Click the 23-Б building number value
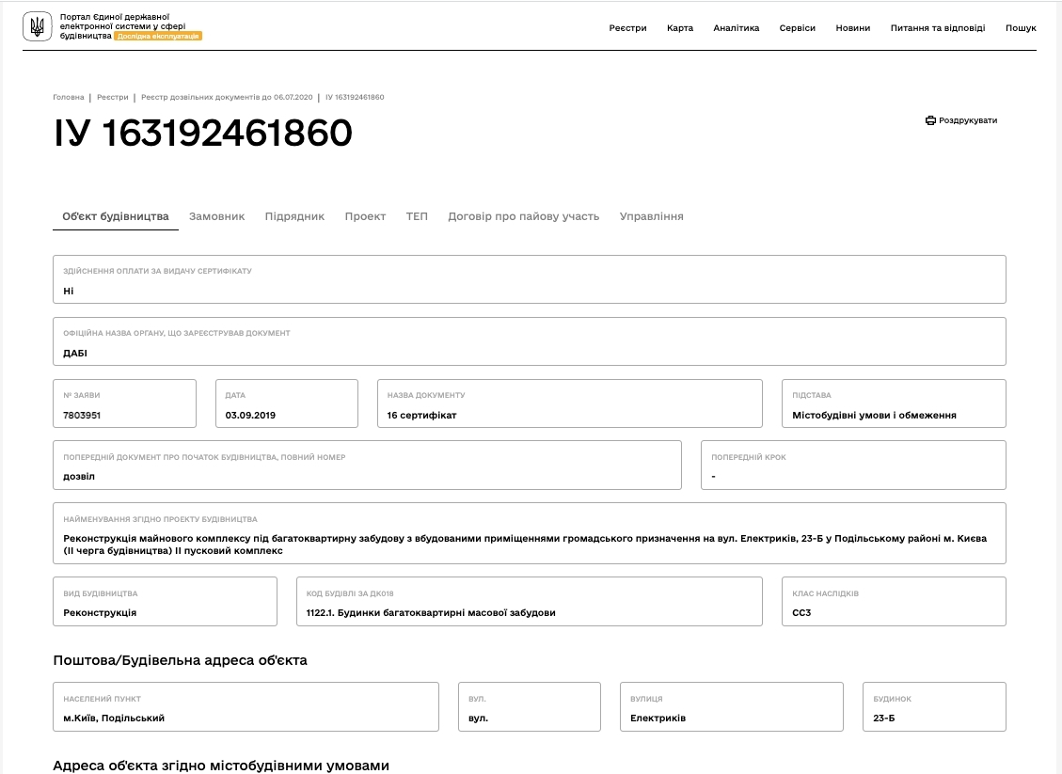This screenshot has height=774, width=1062. 884,718
